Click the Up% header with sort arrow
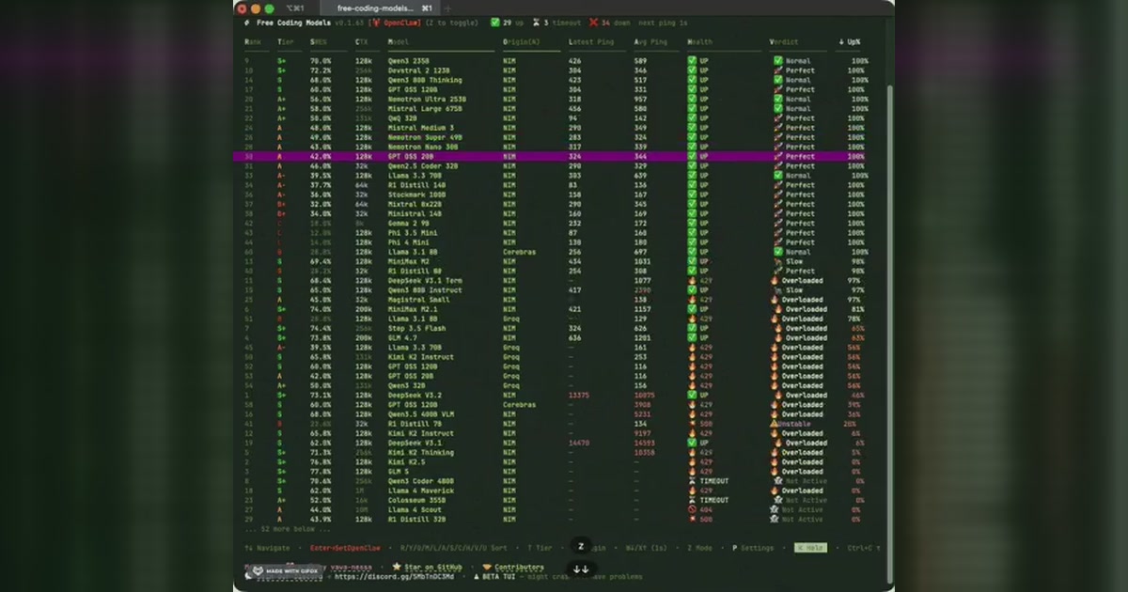Screen dimensions: 1128x592 [x=850, y=41]
